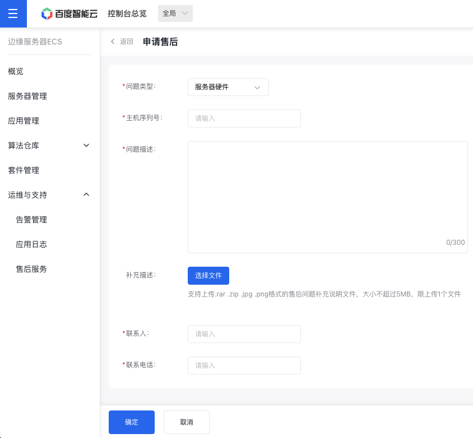Image resolution: width=473 pixels, height=438 pixels.
Task: Click the 0/300 character counter
Action: (455, 243)
